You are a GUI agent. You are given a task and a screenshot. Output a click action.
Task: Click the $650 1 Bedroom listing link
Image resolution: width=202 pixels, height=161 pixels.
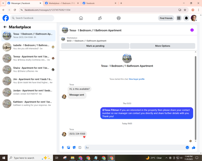tap(86, 41)
